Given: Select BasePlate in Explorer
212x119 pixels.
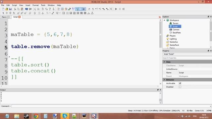Looking at the screenshot, I should pyautogui.click(x=177, y=33).
